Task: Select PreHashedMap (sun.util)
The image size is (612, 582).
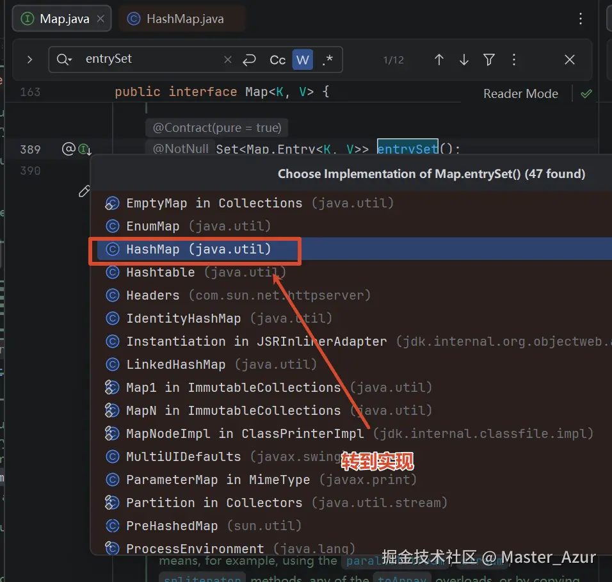Action: tap(351, 526)
